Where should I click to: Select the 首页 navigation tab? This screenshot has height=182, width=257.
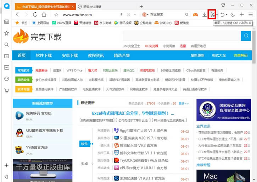[22, 55]
